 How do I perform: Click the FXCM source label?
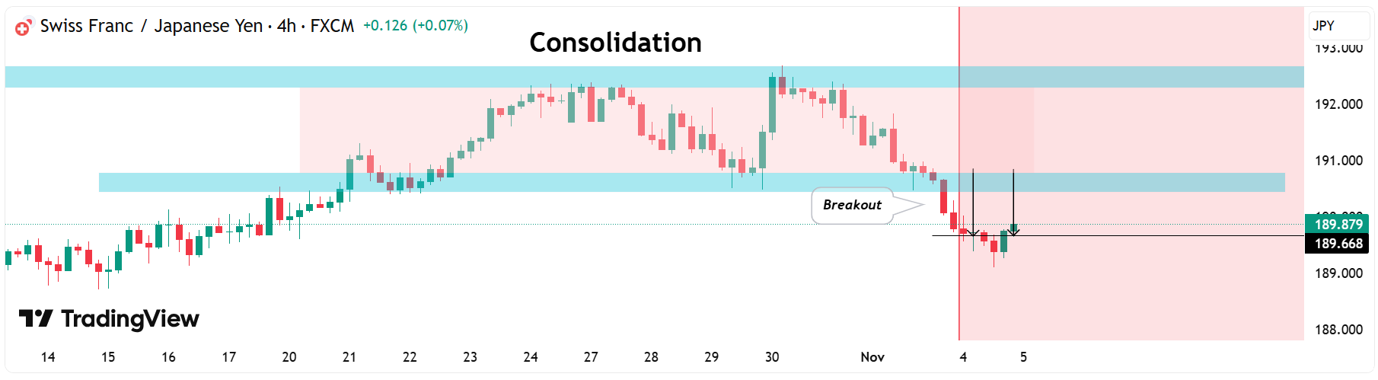332,26
